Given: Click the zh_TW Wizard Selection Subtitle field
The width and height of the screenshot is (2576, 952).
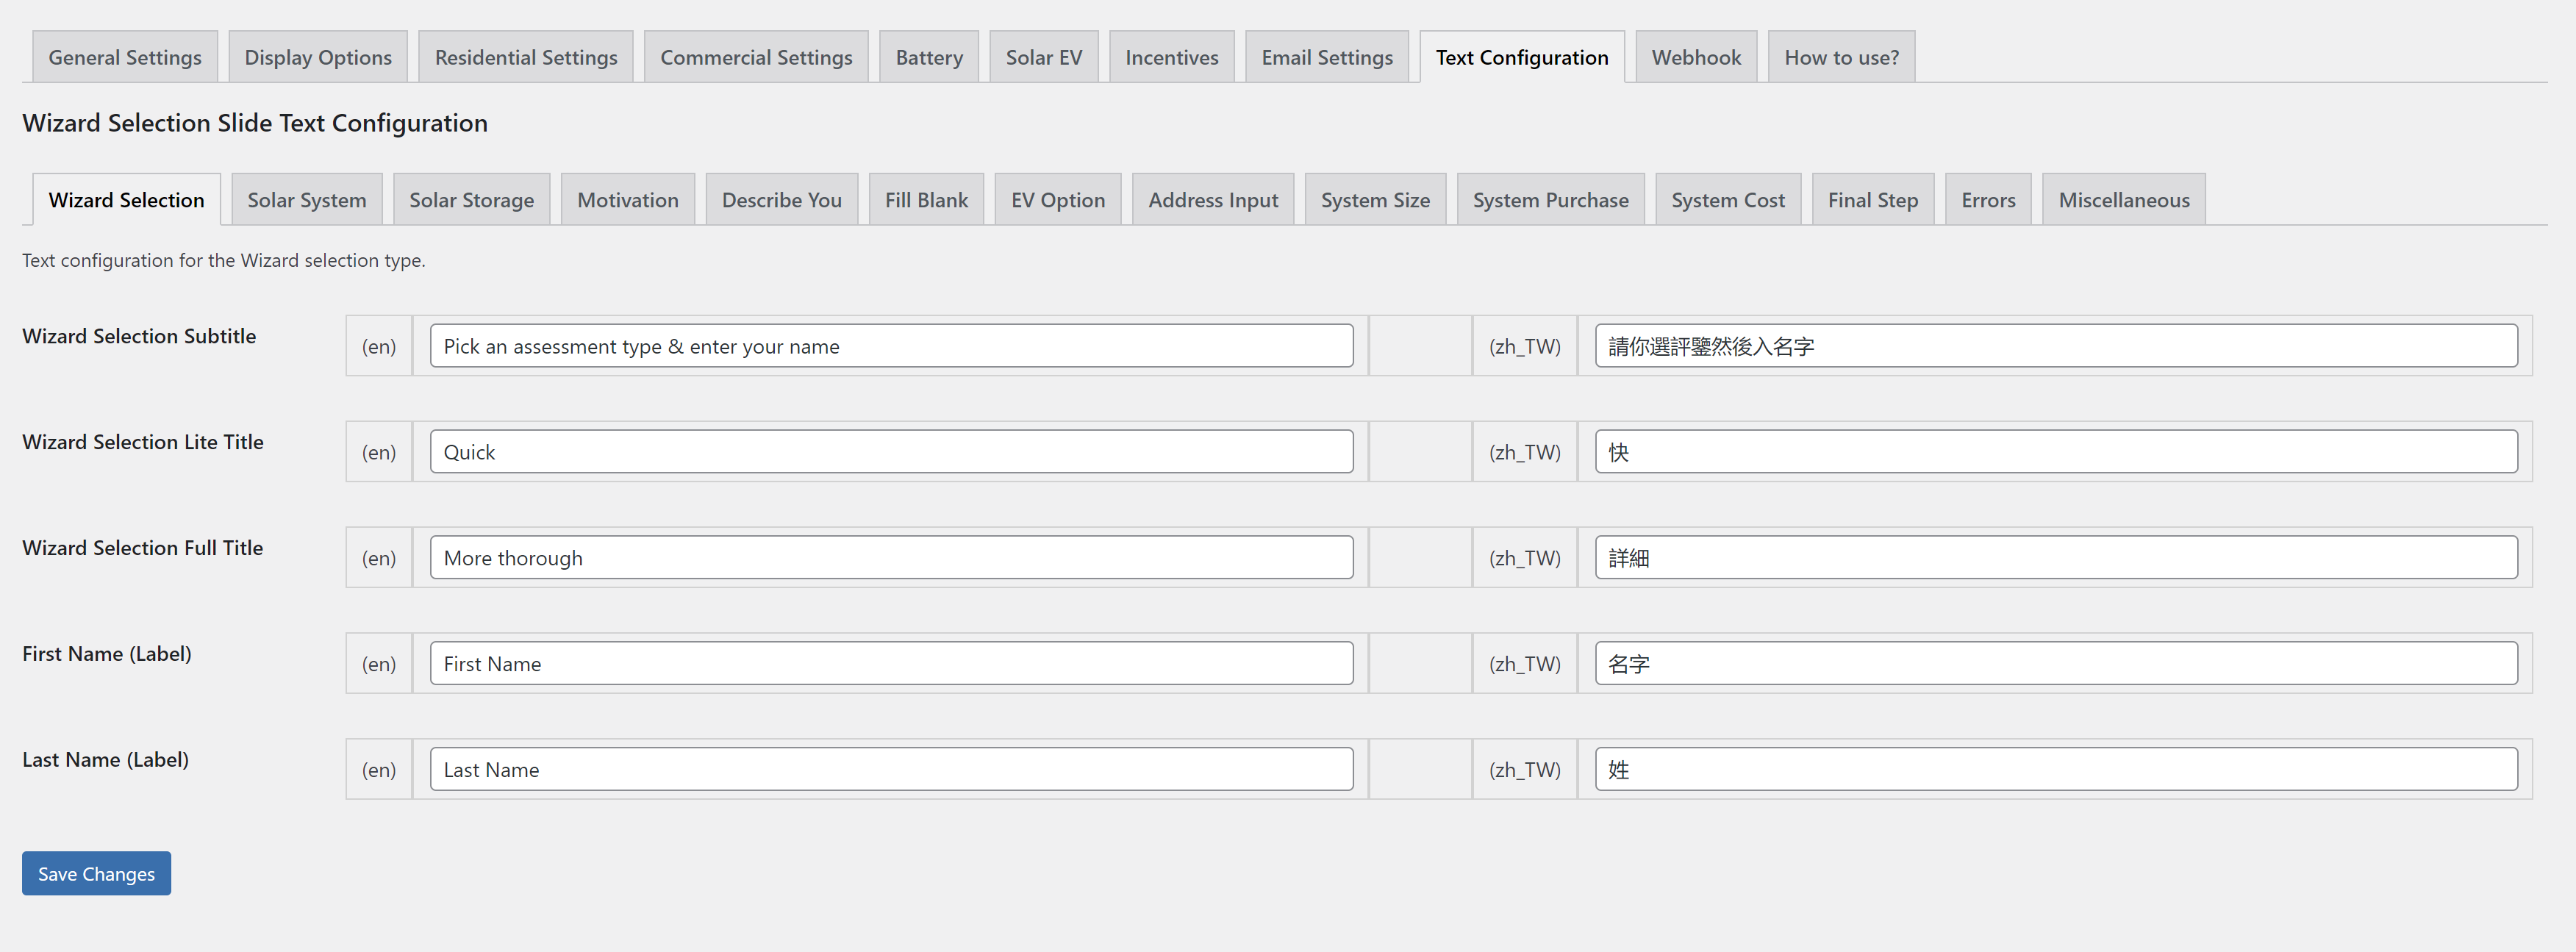Looking at the screenshot, I should pos(2055,346).
